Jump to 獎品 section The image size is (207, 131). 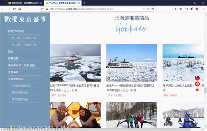click(x=10, y=52)
